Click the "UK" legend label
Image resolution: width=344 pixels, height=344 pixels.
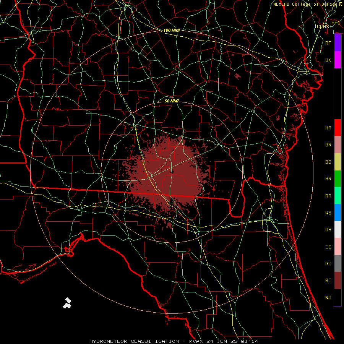click(328, 60)
